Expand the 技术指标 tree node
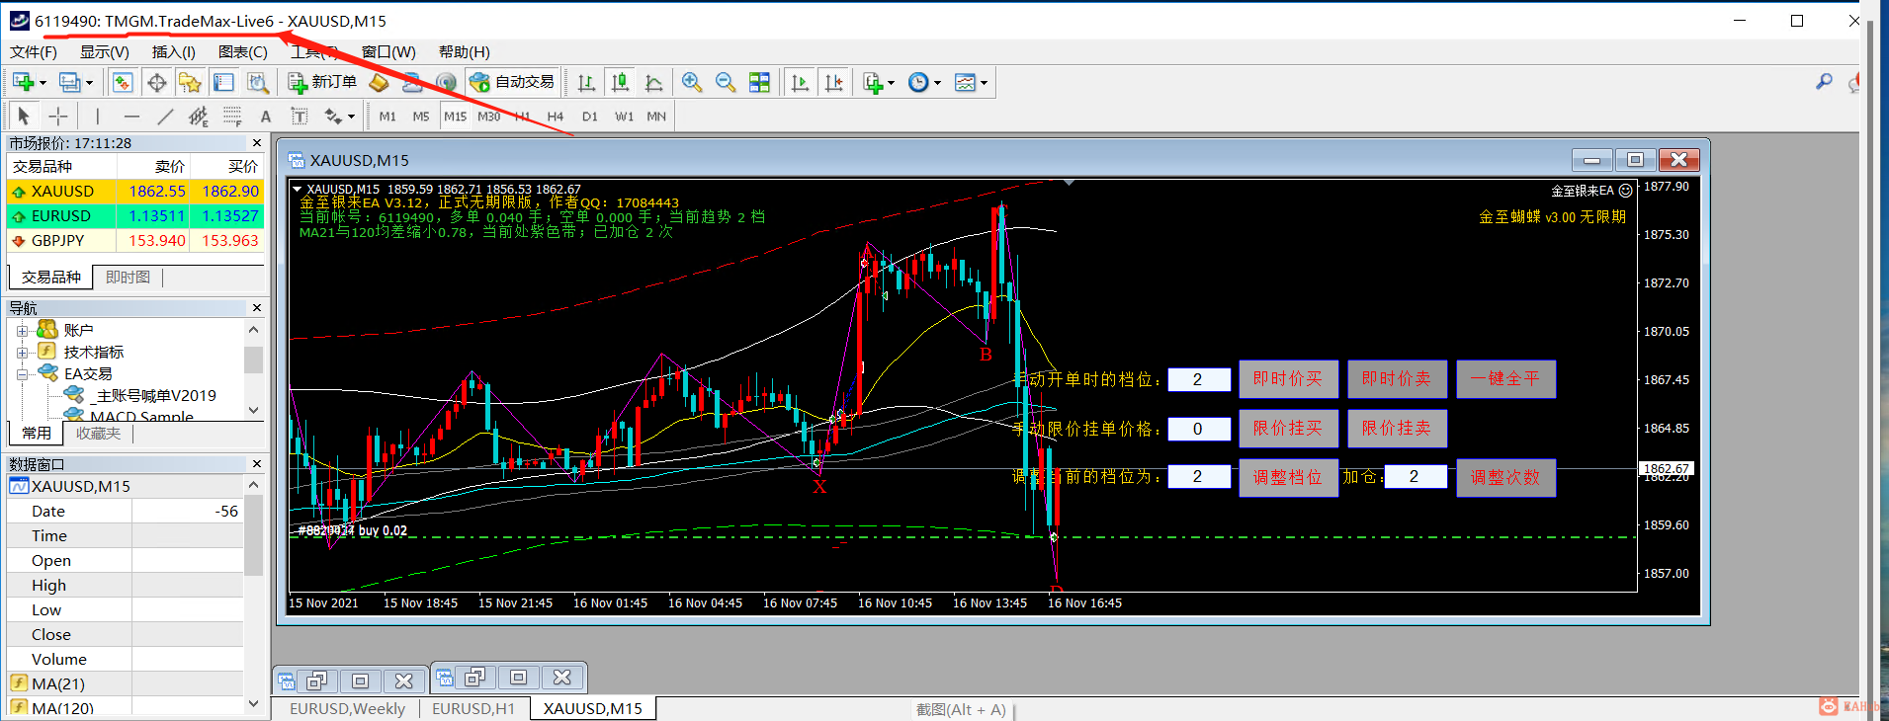Screen dimensions: 1889x721 22,353
